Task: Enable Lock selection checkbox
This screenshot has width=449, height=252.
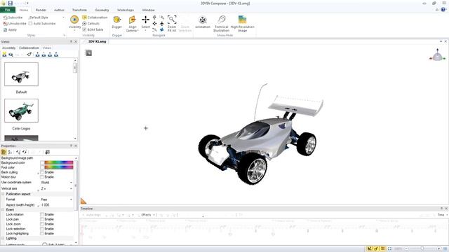Action: click(x=42, y=229)
